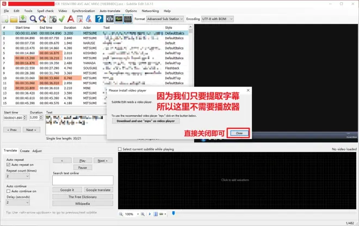Click the Google translate button
The width and height of the screenshot is (359, 226).
pyautogui.click(x=98, y=190)
